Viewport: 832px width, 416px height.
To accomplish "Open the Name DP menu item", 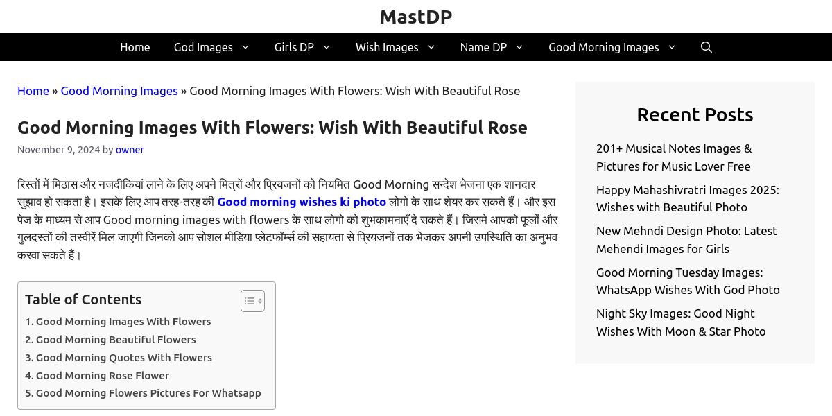I will [483, 47].
